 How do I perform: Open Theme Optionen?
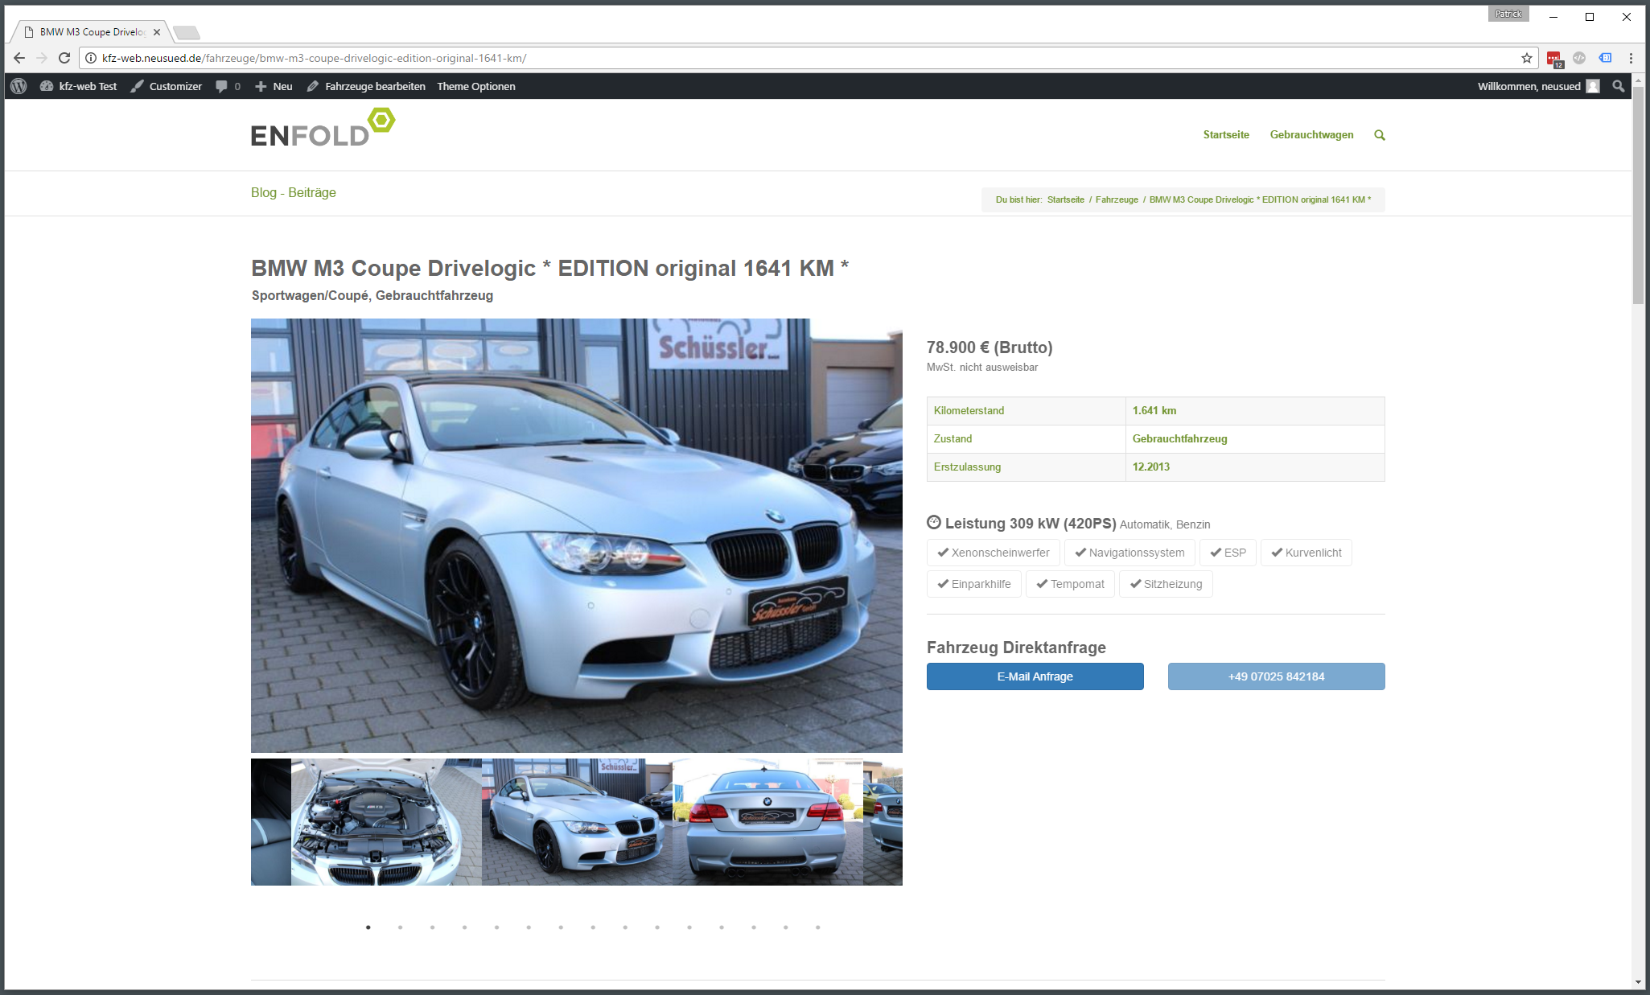click(476, 86)
